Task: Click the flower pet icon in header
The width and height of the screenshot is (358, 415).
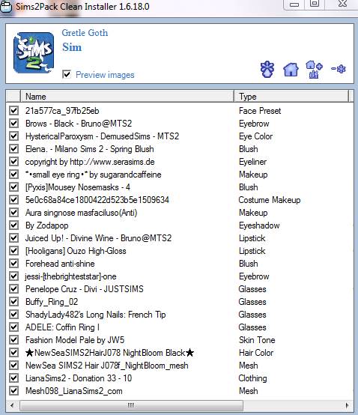Action: tap(267, 70)
